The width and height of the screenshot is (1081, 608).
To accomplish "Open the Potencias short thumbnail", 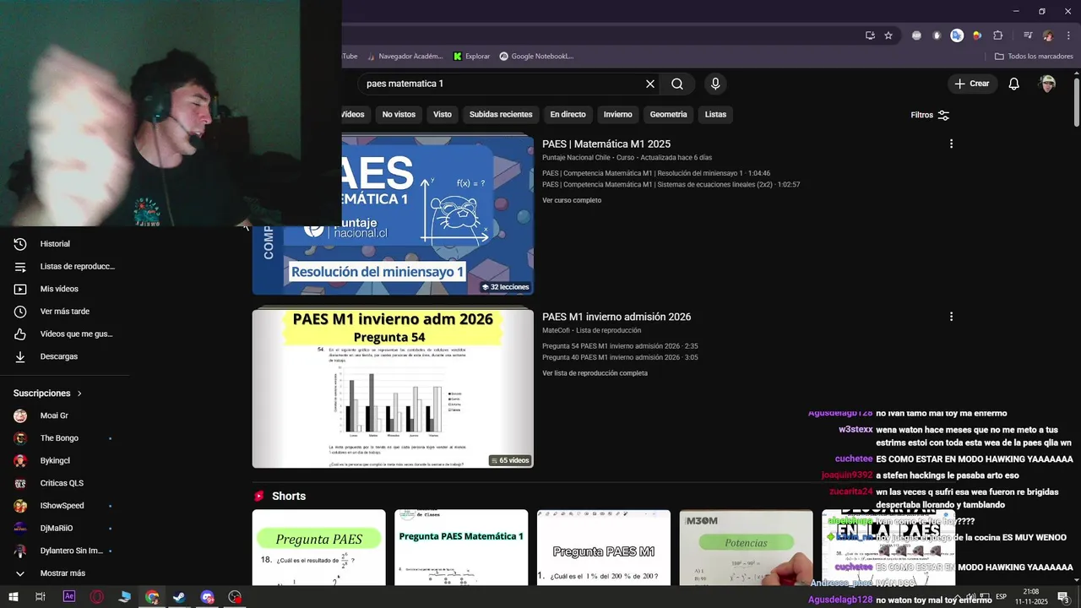I will pyautogui.click(x=746, y=547).
